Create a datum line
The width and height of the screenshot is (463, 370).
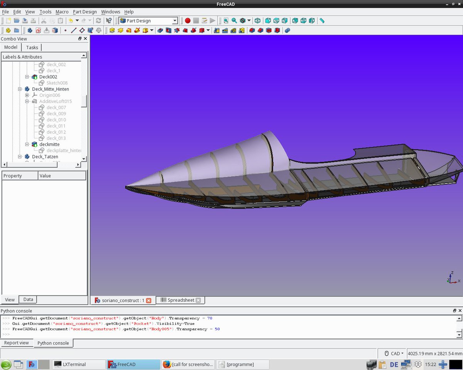tap(74, 30)
